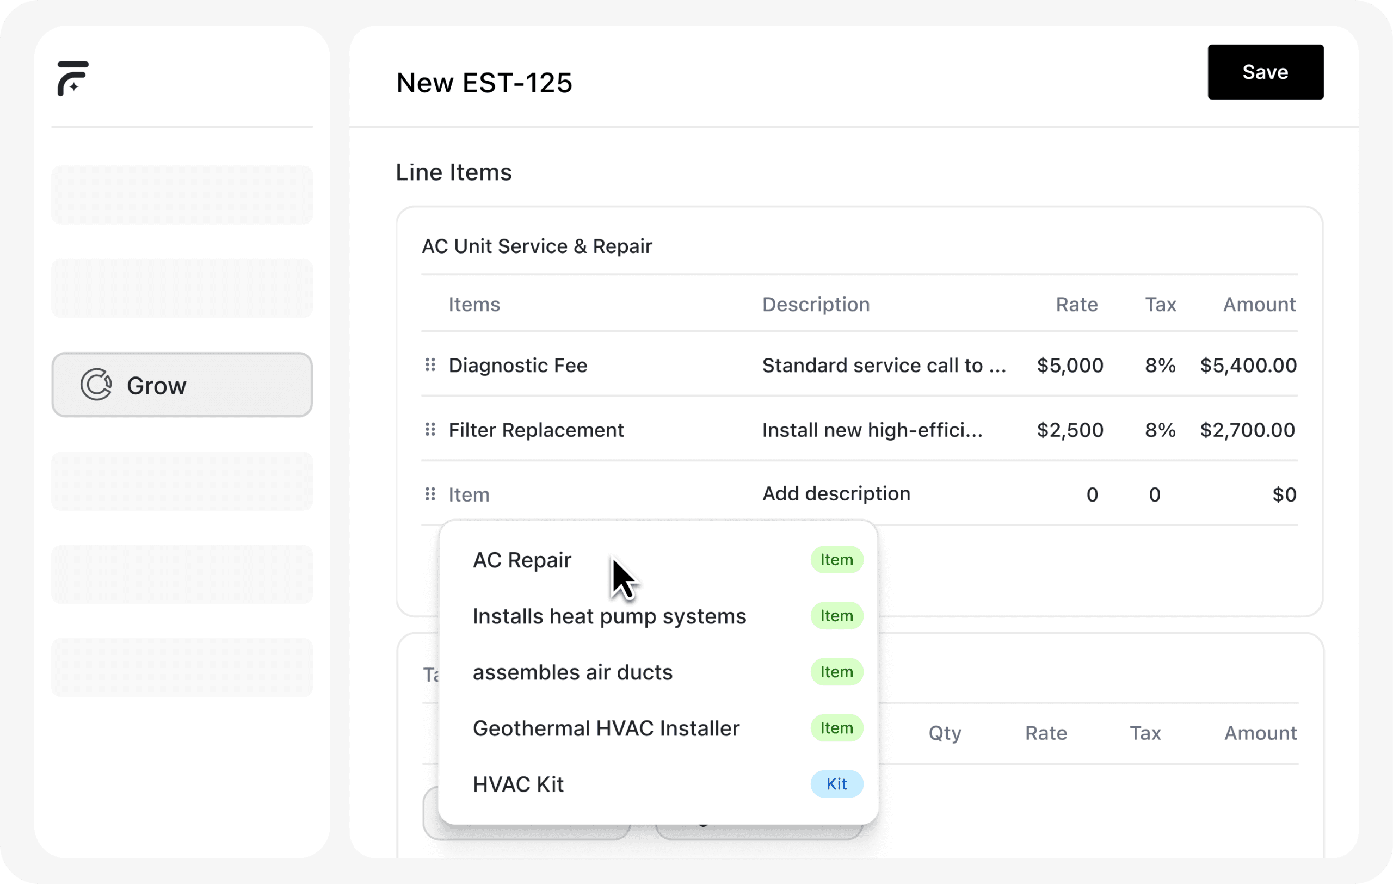Edit Filter Replacement's 8% tax value

click(x=1160, y=430)
